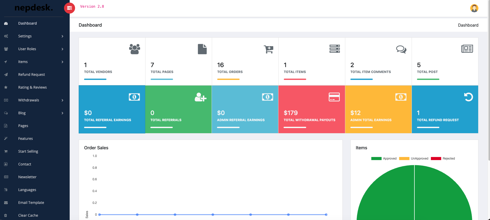490x220 pixels.
Task: Click the Clear Cache sidebar link
Action: tap(28, 215)
